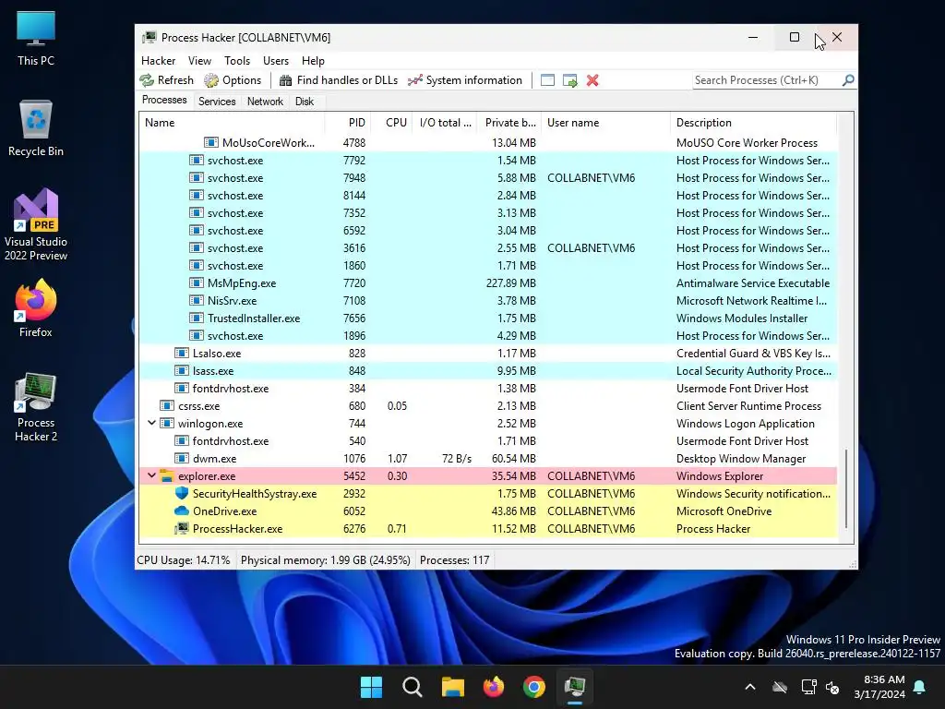The width and height of the screenshot is (945, 709).
Task: Open the taskbar clock showing 8:36 AM
Action: point(879,687)
